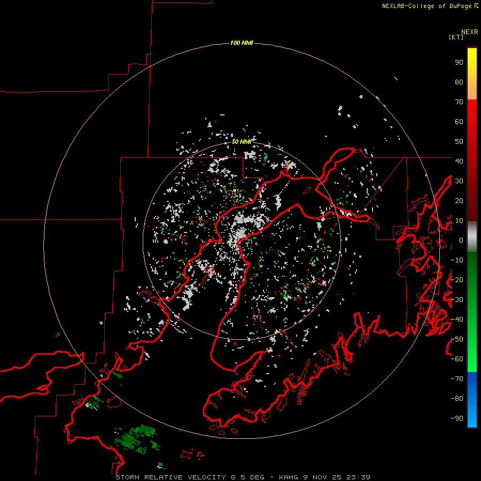Click the -90 value on the velocity scale
The width and height of the screenshot is (481, 481).
[457, 418]
